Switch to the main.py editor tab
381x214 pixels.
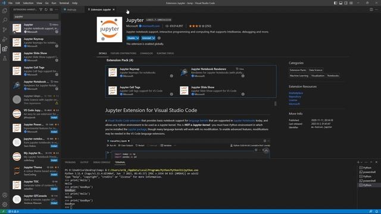coord(72,10)
